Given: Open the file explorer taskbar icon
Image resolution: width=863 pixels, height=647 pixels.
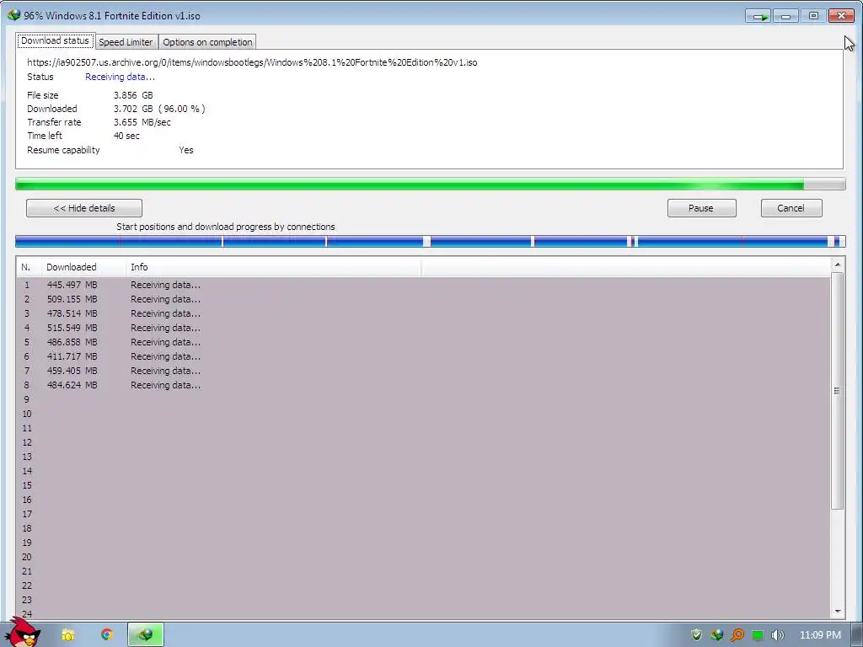Looking at the screenshot, I should pyautogui.click(x=67, y=635).
